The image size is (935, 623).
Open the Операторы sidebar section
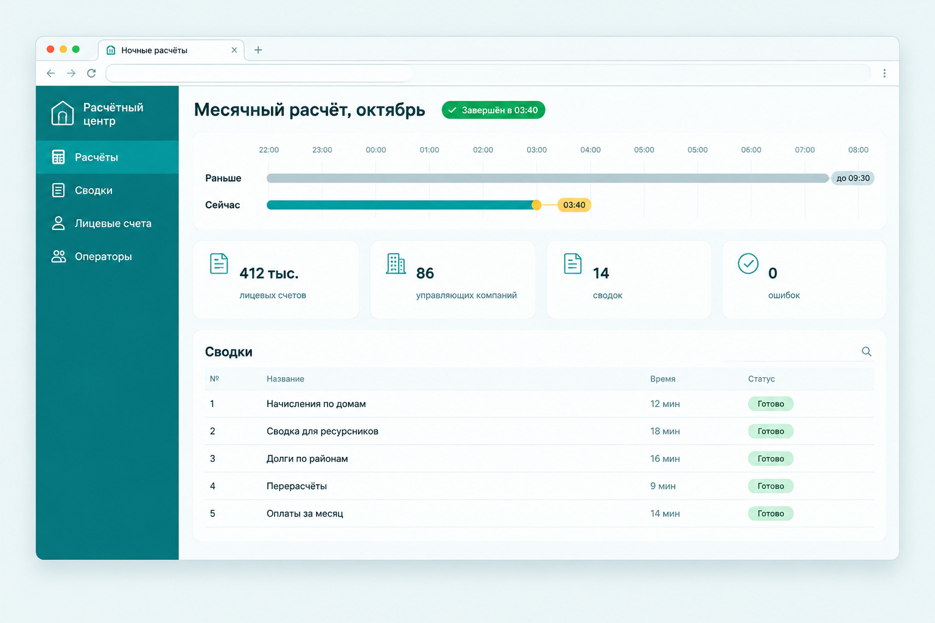[x=107, y=257]
